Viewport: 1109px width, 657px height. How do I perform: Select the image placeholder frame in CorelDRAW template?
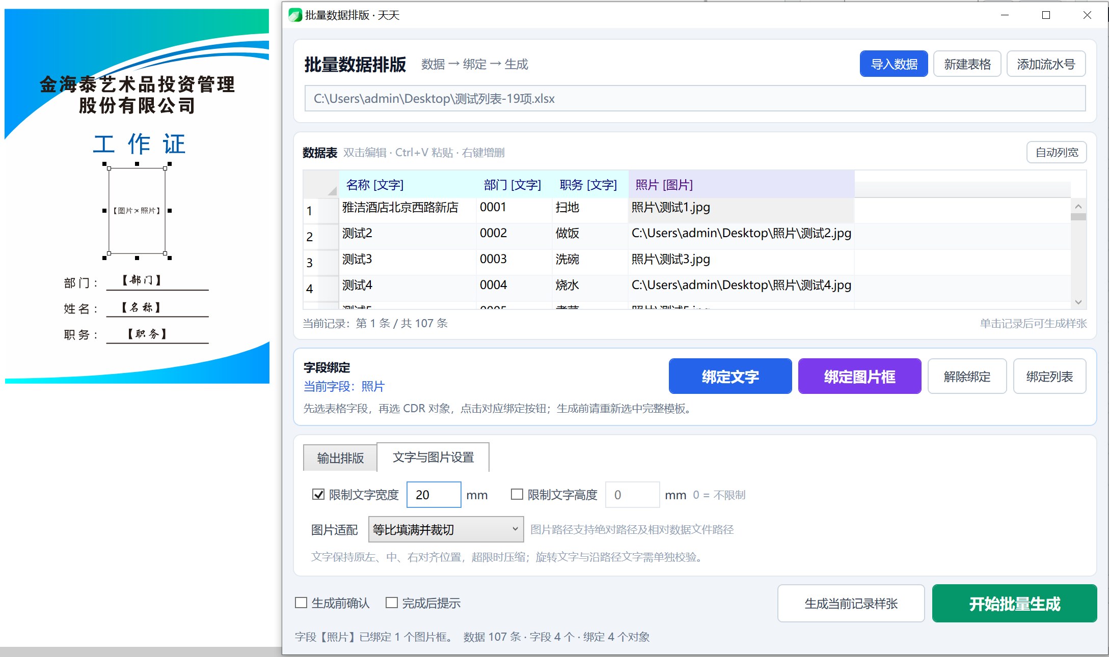(137, 211)
